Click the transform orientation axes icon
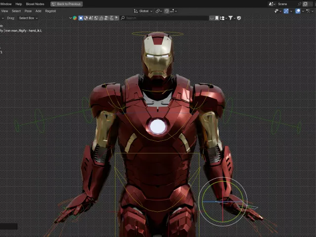Viewport: 316px width, 237px height. pos(136,11)
